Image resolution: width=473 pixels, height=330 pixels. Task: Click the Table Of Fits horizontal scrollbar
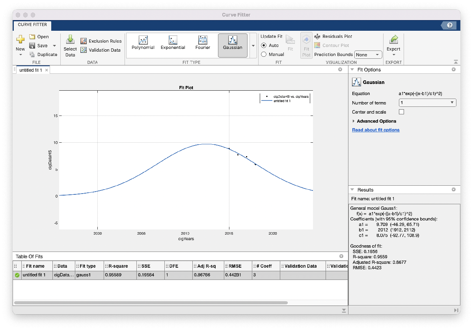150,303
